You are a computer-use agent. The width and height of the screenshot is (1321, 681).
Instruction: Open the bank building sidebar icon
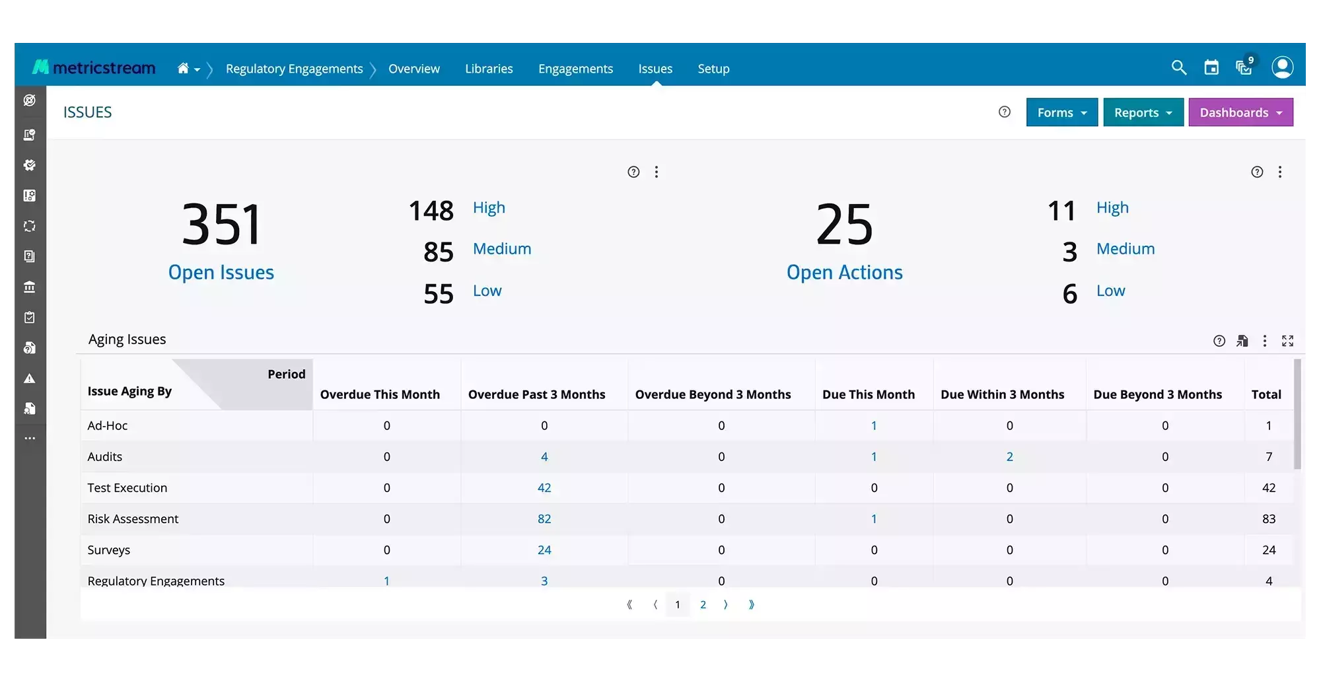pos(30,287)
